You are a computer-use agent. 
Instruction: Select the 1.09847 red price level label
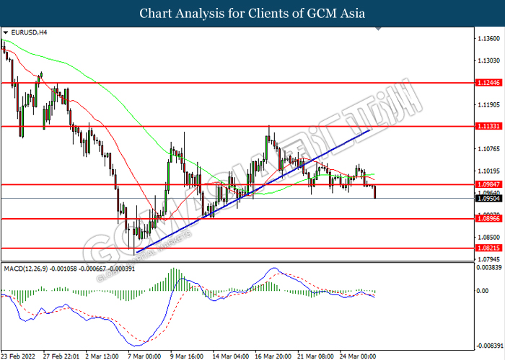489,184
